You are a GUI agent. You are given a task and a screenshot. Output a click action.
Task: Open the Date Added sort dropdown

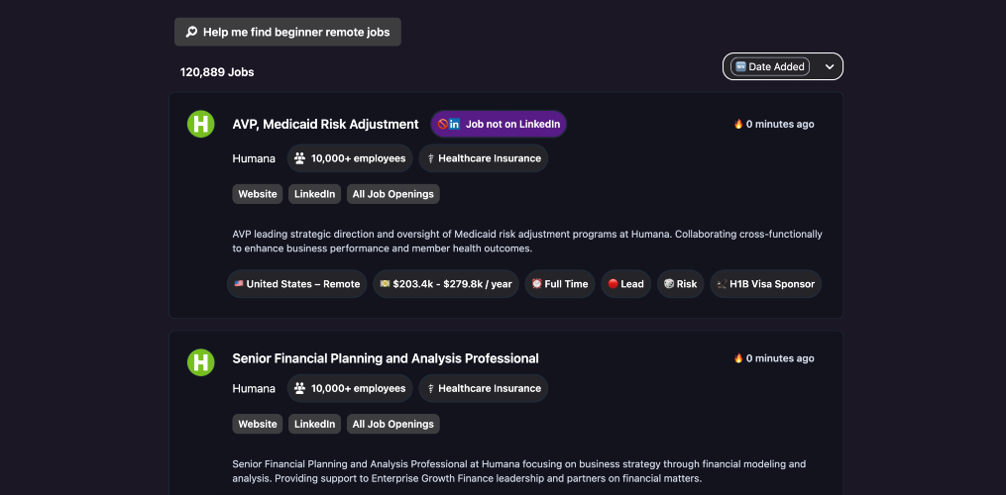click(x=771, y=66)
